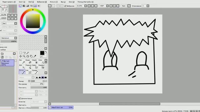Click the reset zoom button in toolbar
The image size is (200, 112).
coord(96,6)
